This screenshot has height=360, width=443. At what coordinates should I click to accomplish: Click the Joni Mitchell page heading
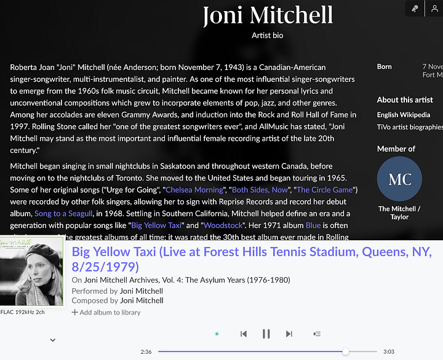tap(268, 15)
